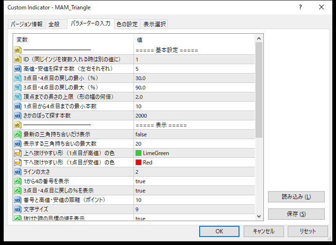
Task: Click the リセット button
Action: (x=308, y=231)
